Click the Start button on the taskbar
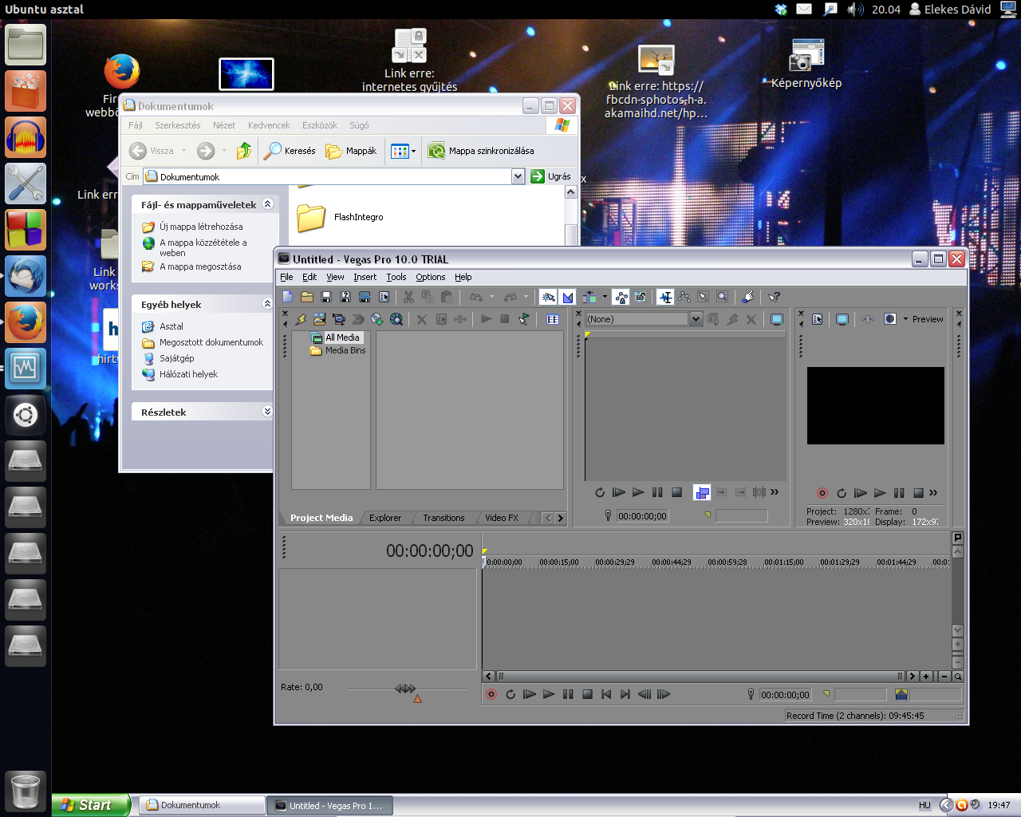The width and height of the screenshot is (1021, 817). pos(90,805)
